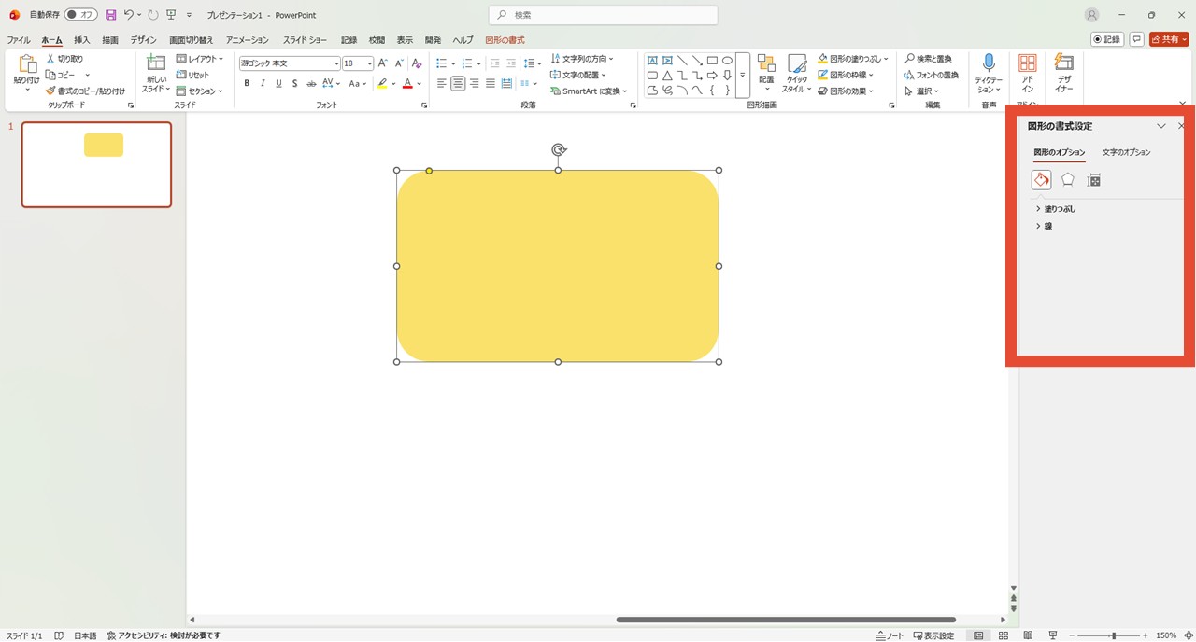The image size is (1196, 642).
Task: Toggle AutoSave (自動保存) switch
Action: (80, 15)
